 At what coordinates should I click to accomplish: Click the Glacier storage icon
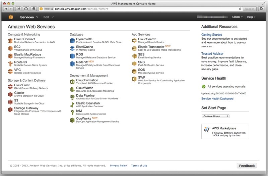(10, 94)
